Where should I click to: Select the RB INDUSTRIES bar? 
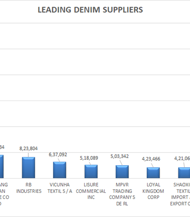pyautogui.click(x=28, y=168)
